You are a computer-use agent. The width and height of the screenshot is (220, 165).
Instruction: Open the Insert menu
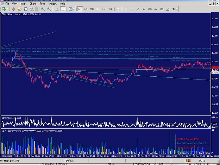(x=24, y=4)
